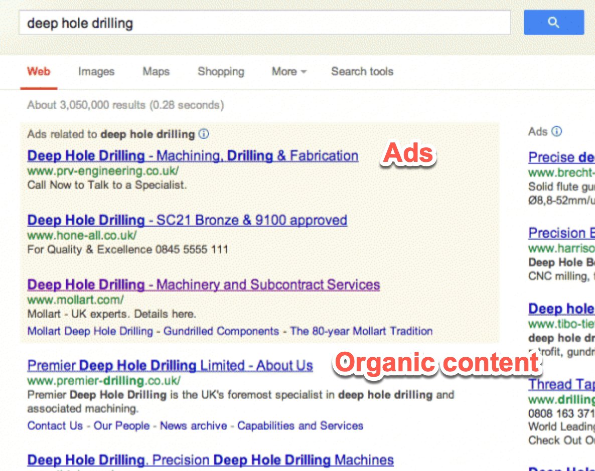Open 'SC21 Bronze & 9100 approved' ad link

click(x=187, y=220)
